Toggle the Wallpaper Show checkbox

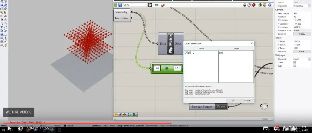pyautogui.click(x=295, y=62)
